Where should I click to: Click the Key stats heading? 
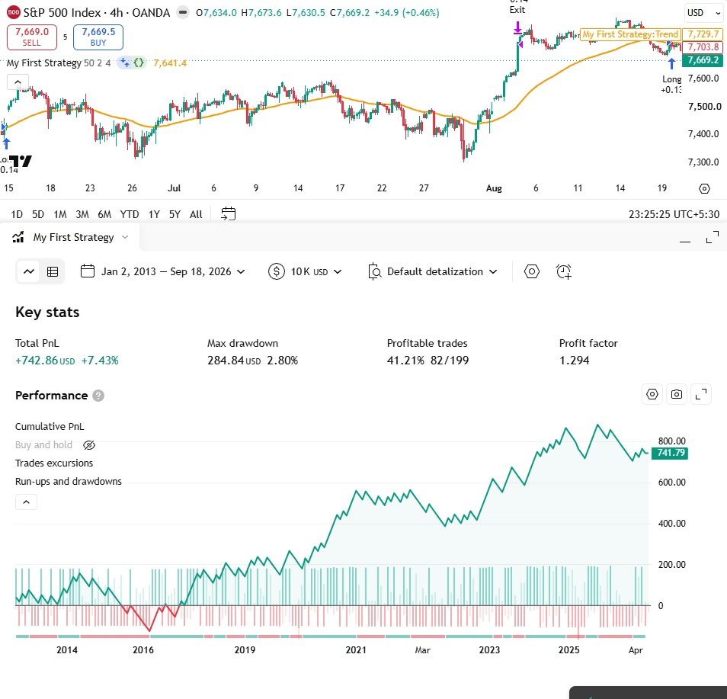click(47, 313)
